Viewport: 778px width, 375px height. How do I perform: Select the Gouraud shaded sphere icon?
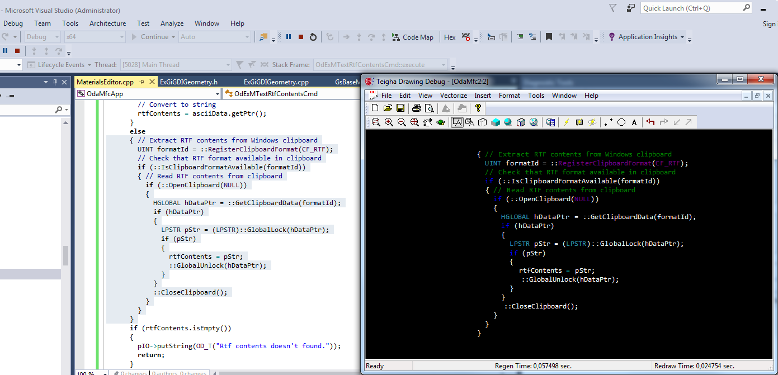[508, 122]
